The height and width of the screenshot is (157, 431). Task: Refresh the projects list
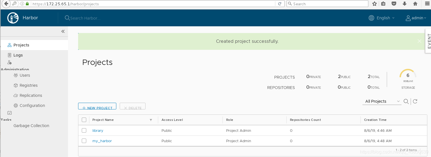click(x=415, y=101)
